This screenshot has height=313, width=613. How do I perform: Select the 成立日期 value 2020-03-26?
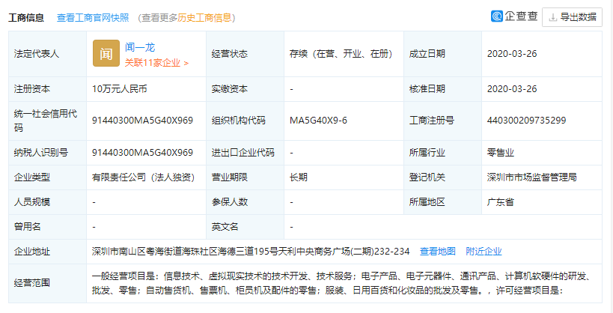[511, 54]
